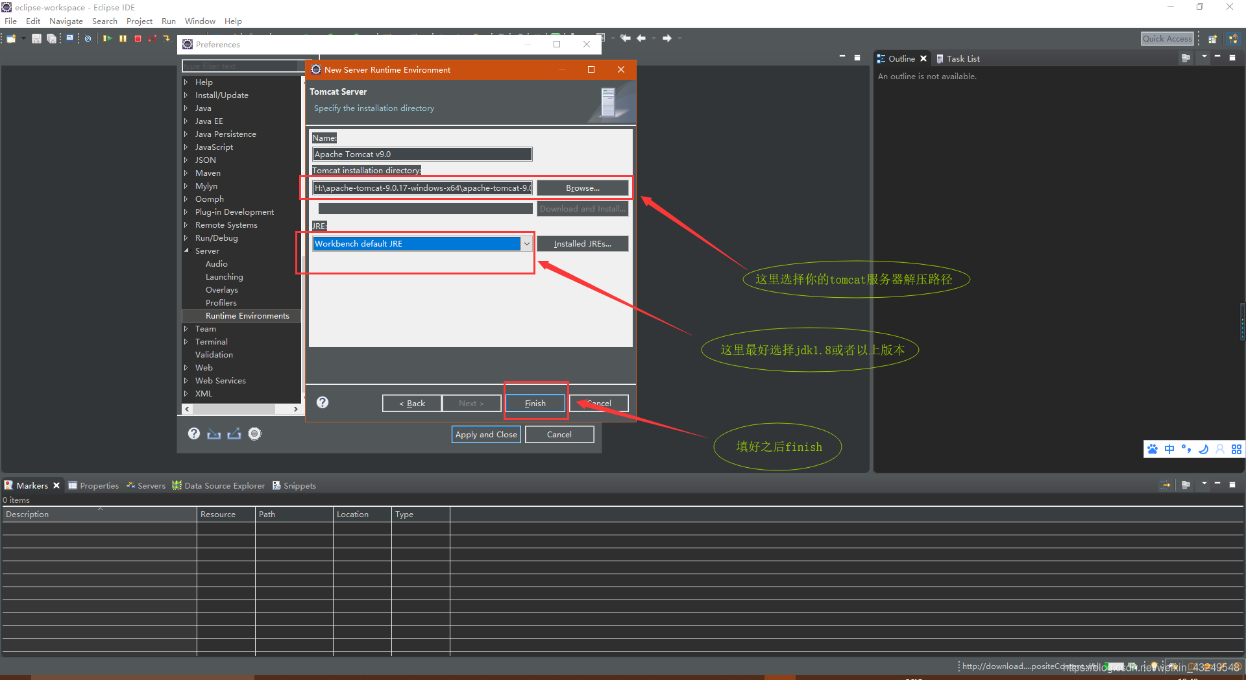Click the IME Chinese mode indicator
1246x680 pixels.
[x=1169, y=449]
